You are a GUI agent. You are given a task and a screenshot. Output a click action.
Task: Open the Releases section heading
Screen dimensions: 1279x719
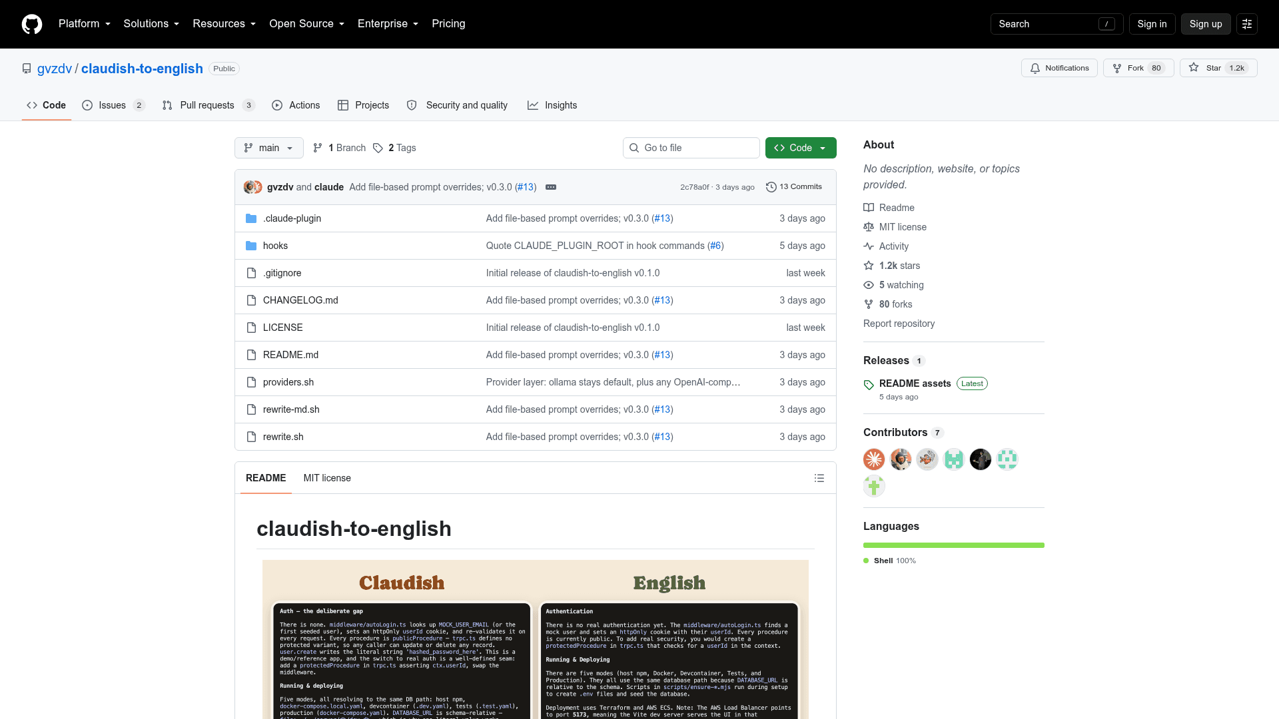point(886,360)
